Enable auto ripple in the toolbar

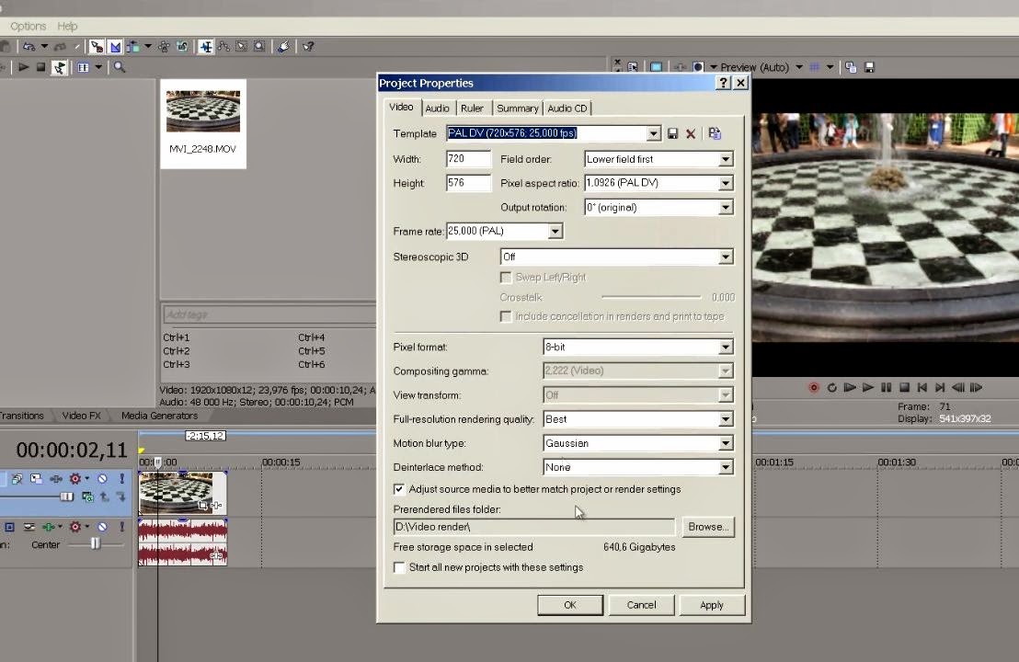[x=132, y=47]
